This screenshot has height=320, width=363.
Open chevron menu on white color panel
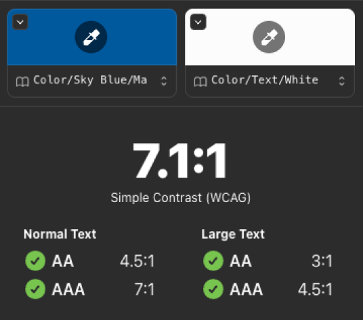click(198, 22)
